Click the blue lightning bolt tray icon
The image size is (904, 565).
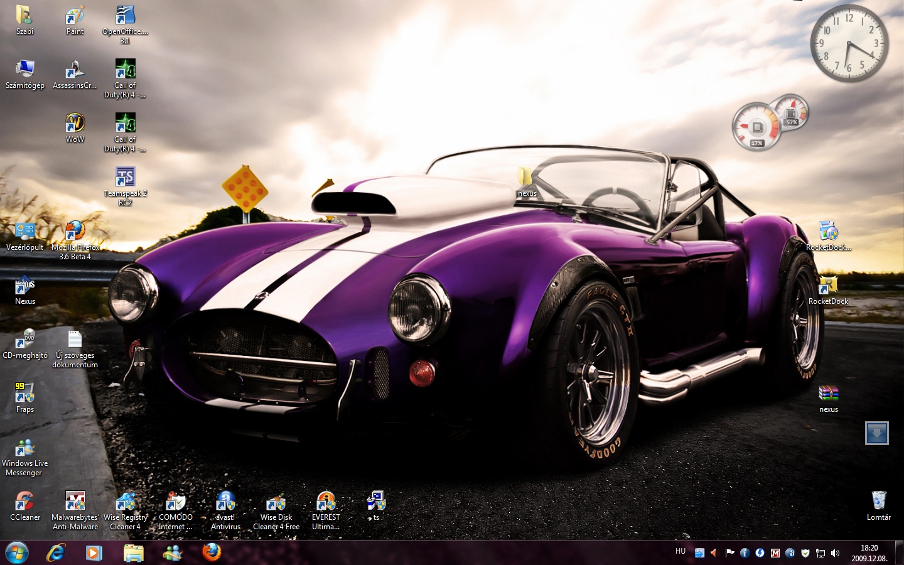pyautogui.click(x=760, y=553)
